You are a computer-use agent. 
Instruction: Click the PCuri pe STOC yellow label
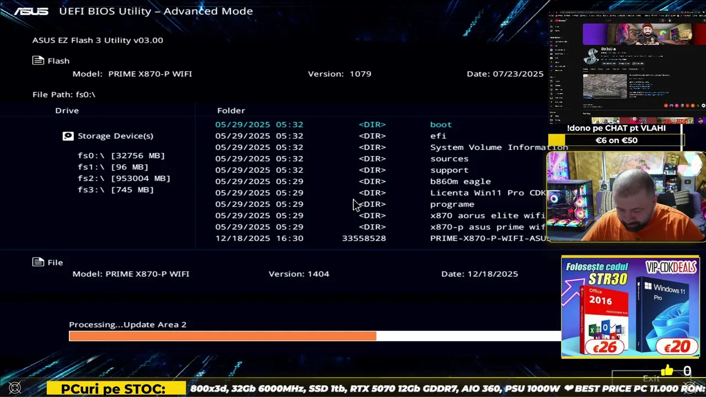coord(116,389)
